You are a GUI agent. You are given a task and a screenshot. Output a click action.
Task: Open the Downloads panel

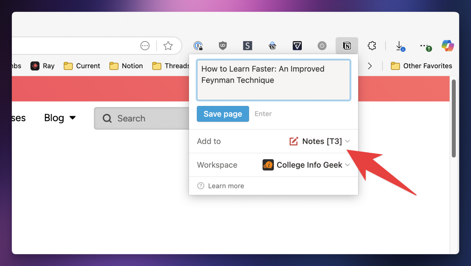click(x=399, y=46)
